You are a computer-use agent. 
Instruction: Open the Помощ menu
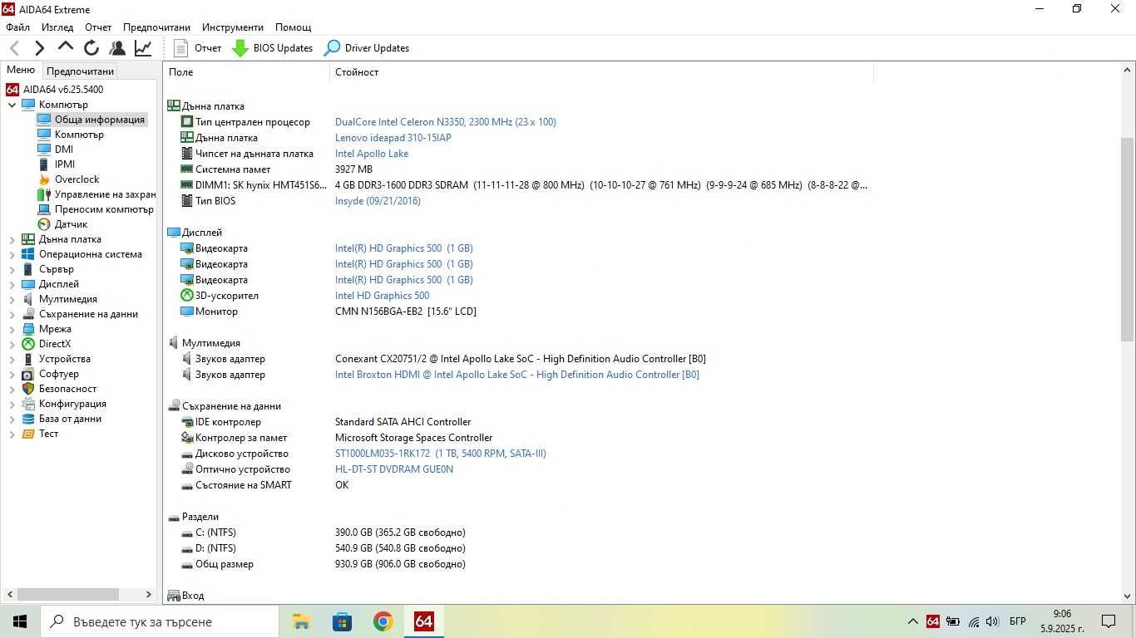[293, 27]
